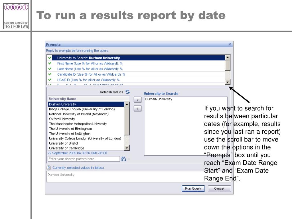Click green check next to Last Name prompt

(50, 69)
